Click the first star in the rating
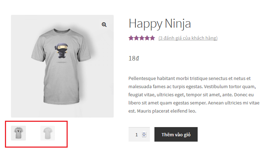Image resolution: width=266 pixels, height=154 pixels. 131,38
